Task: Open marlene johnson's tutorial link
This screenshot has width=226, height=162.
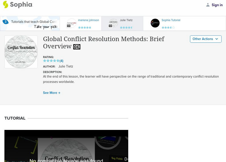Action: (88, 20)
